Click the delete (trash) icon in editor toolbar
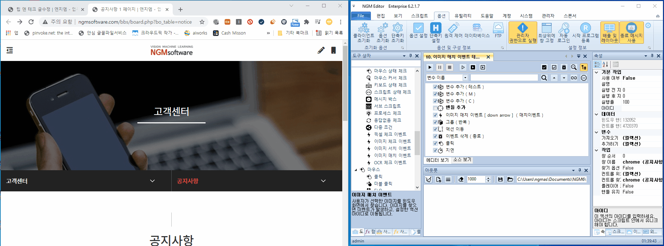This screenshot has width=664, height=246. point(564,67)
